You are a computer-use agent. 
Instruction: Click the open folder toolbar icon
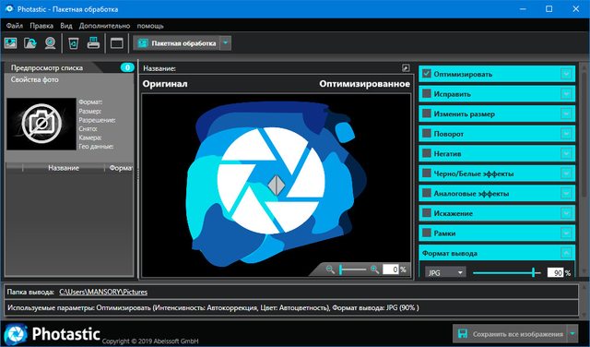coord(30,43)
